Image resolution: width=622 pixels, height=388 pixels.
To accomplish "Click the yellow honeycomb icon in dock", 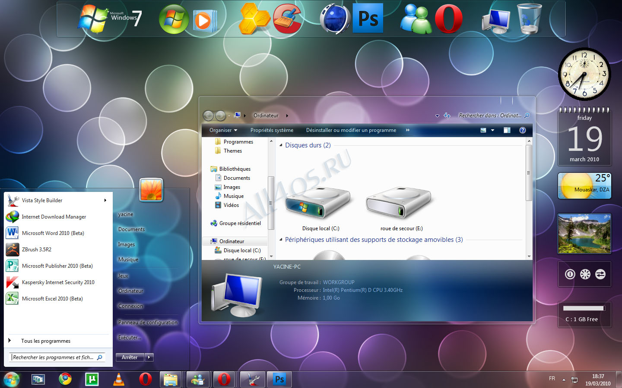I will (254, 19).
